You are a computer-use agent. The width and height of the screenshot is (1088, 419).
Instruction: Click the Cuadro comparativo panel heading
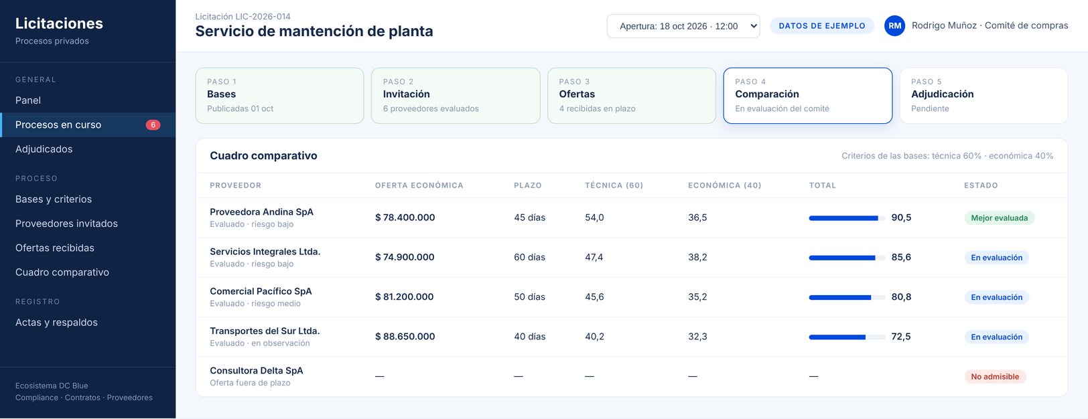pos(263,156)
